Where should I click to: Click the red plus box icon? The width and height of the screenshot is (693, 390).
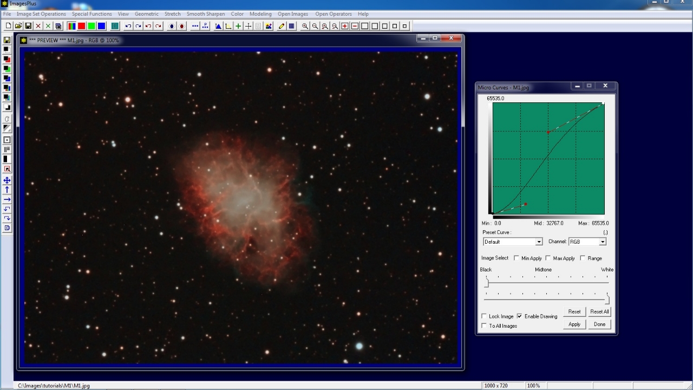point(345,26)
